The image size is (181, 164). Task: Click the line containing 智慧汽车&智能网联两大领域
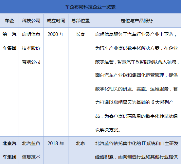tap(137, 62)
